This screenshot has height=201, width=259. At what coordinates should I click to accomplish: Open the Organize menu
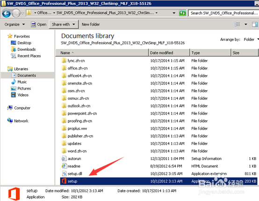(x=14, y=24)
